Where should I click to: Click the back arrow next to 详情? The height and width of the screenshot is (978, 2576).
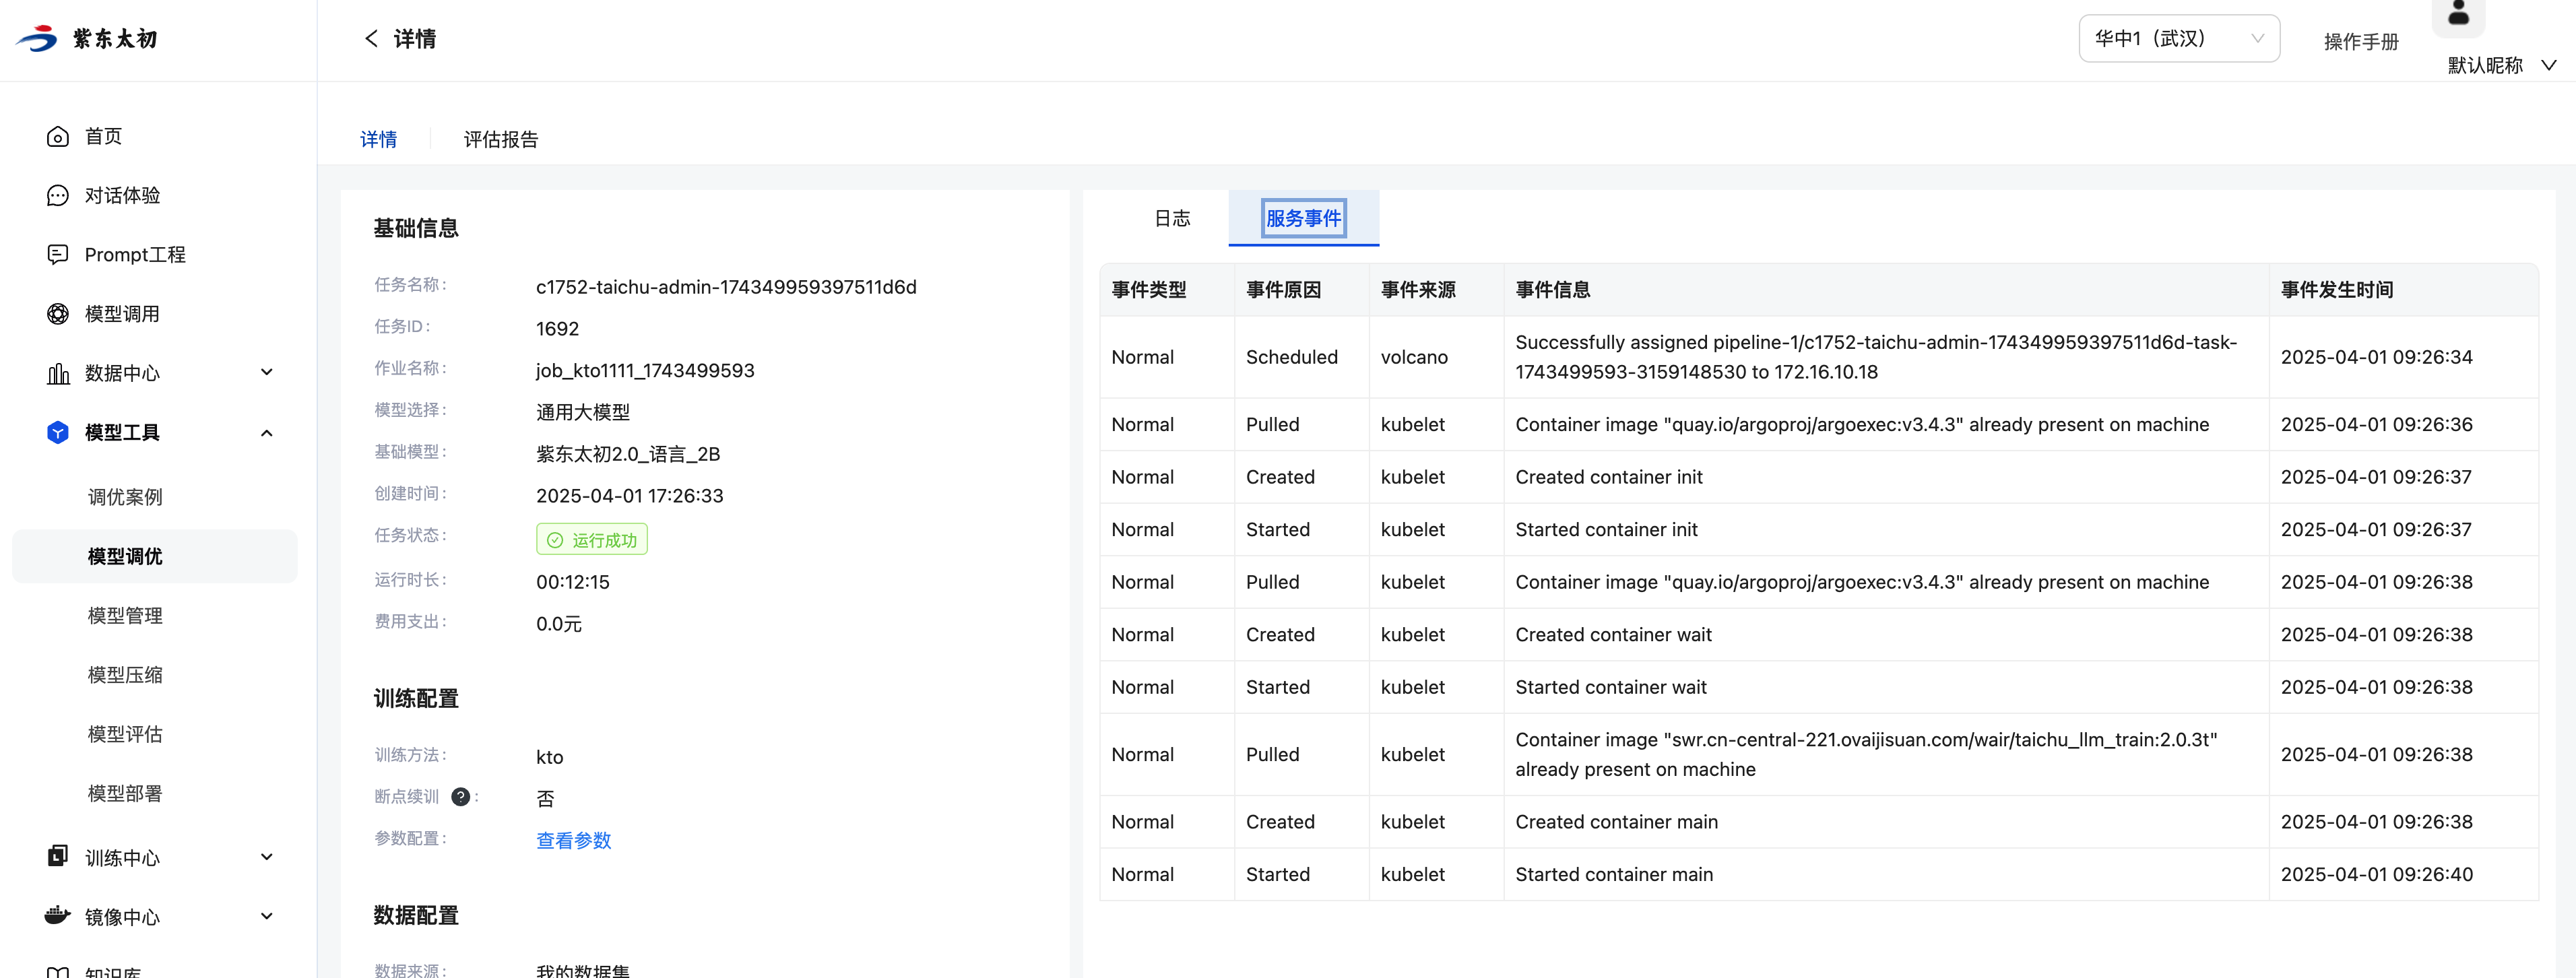[x=371, y=38]
